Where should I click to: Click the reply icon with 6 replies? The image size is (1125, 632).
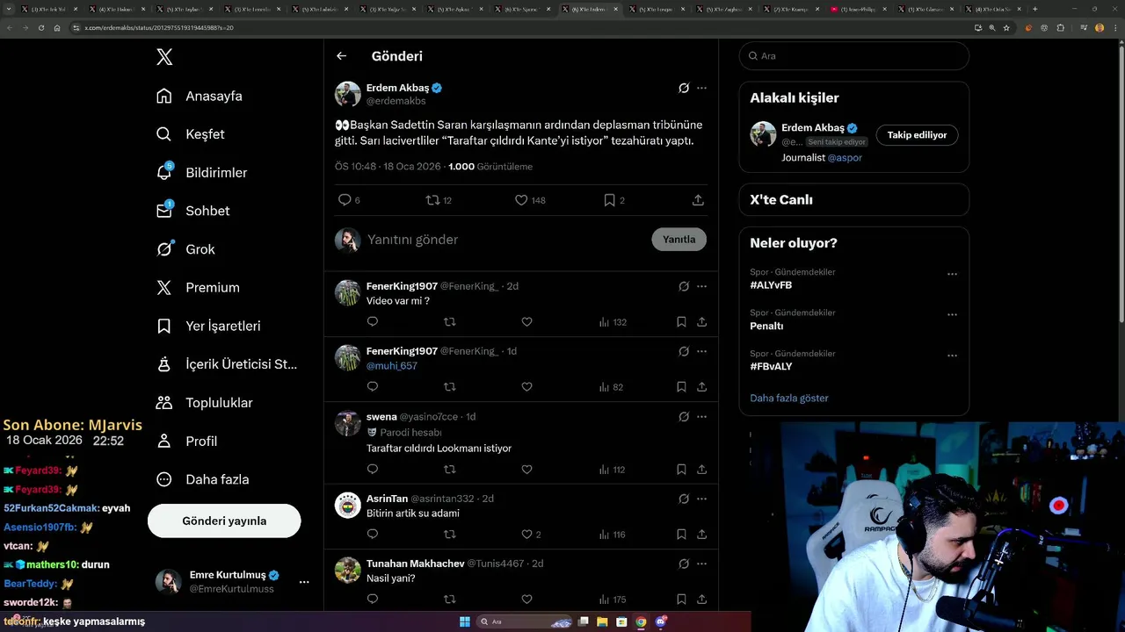click(x=345, y=200)
